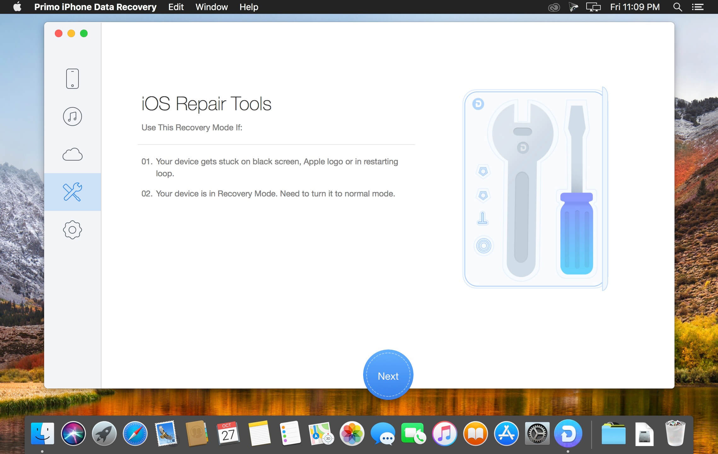Open Spotlight search in the menu bar
Screen dimensions: 718x454
677,7
